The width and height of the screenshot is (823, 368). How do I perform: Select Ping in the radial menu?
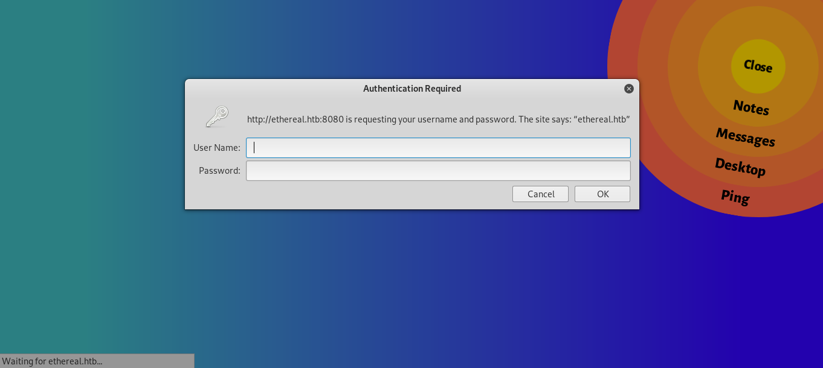point(735,197)
